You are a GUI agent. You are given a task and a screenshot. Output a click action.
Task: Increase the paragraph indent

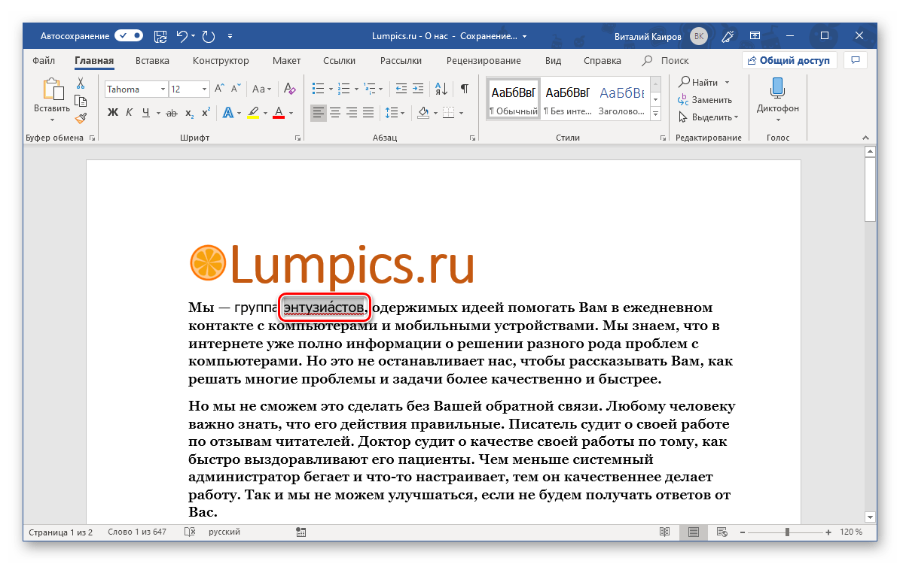pyautogui.click(x=419, y=89)
